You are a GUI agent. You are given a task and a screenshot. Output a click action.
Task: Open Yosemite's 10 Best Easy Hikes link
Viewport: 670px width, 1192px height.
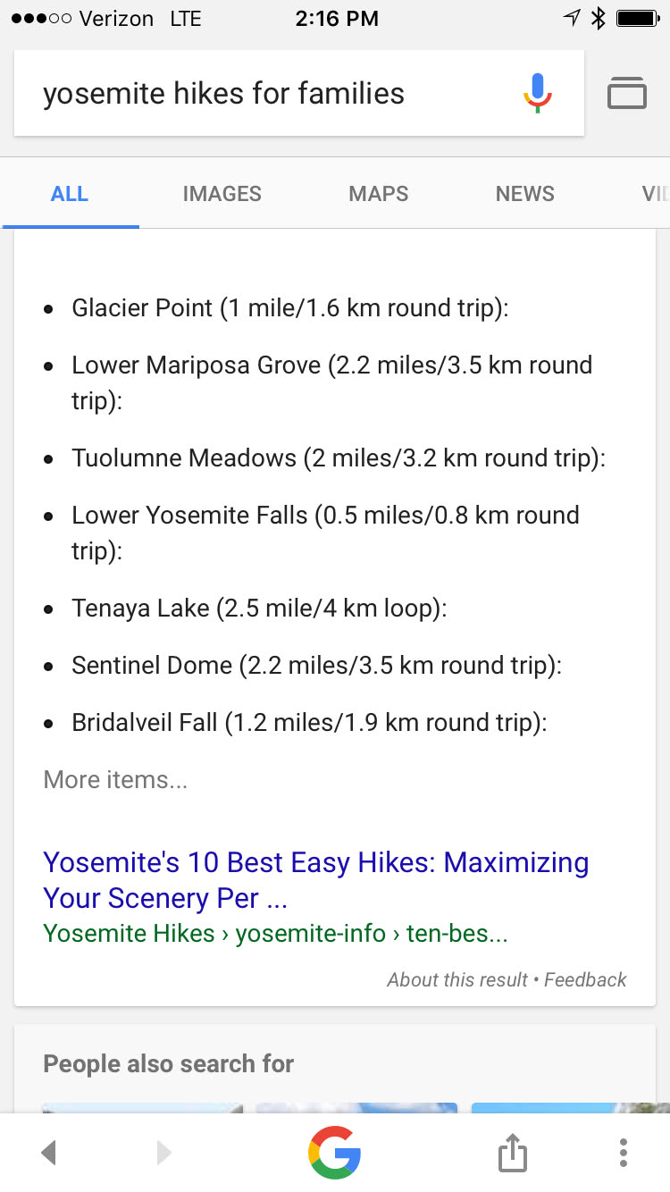pos(315,880)
